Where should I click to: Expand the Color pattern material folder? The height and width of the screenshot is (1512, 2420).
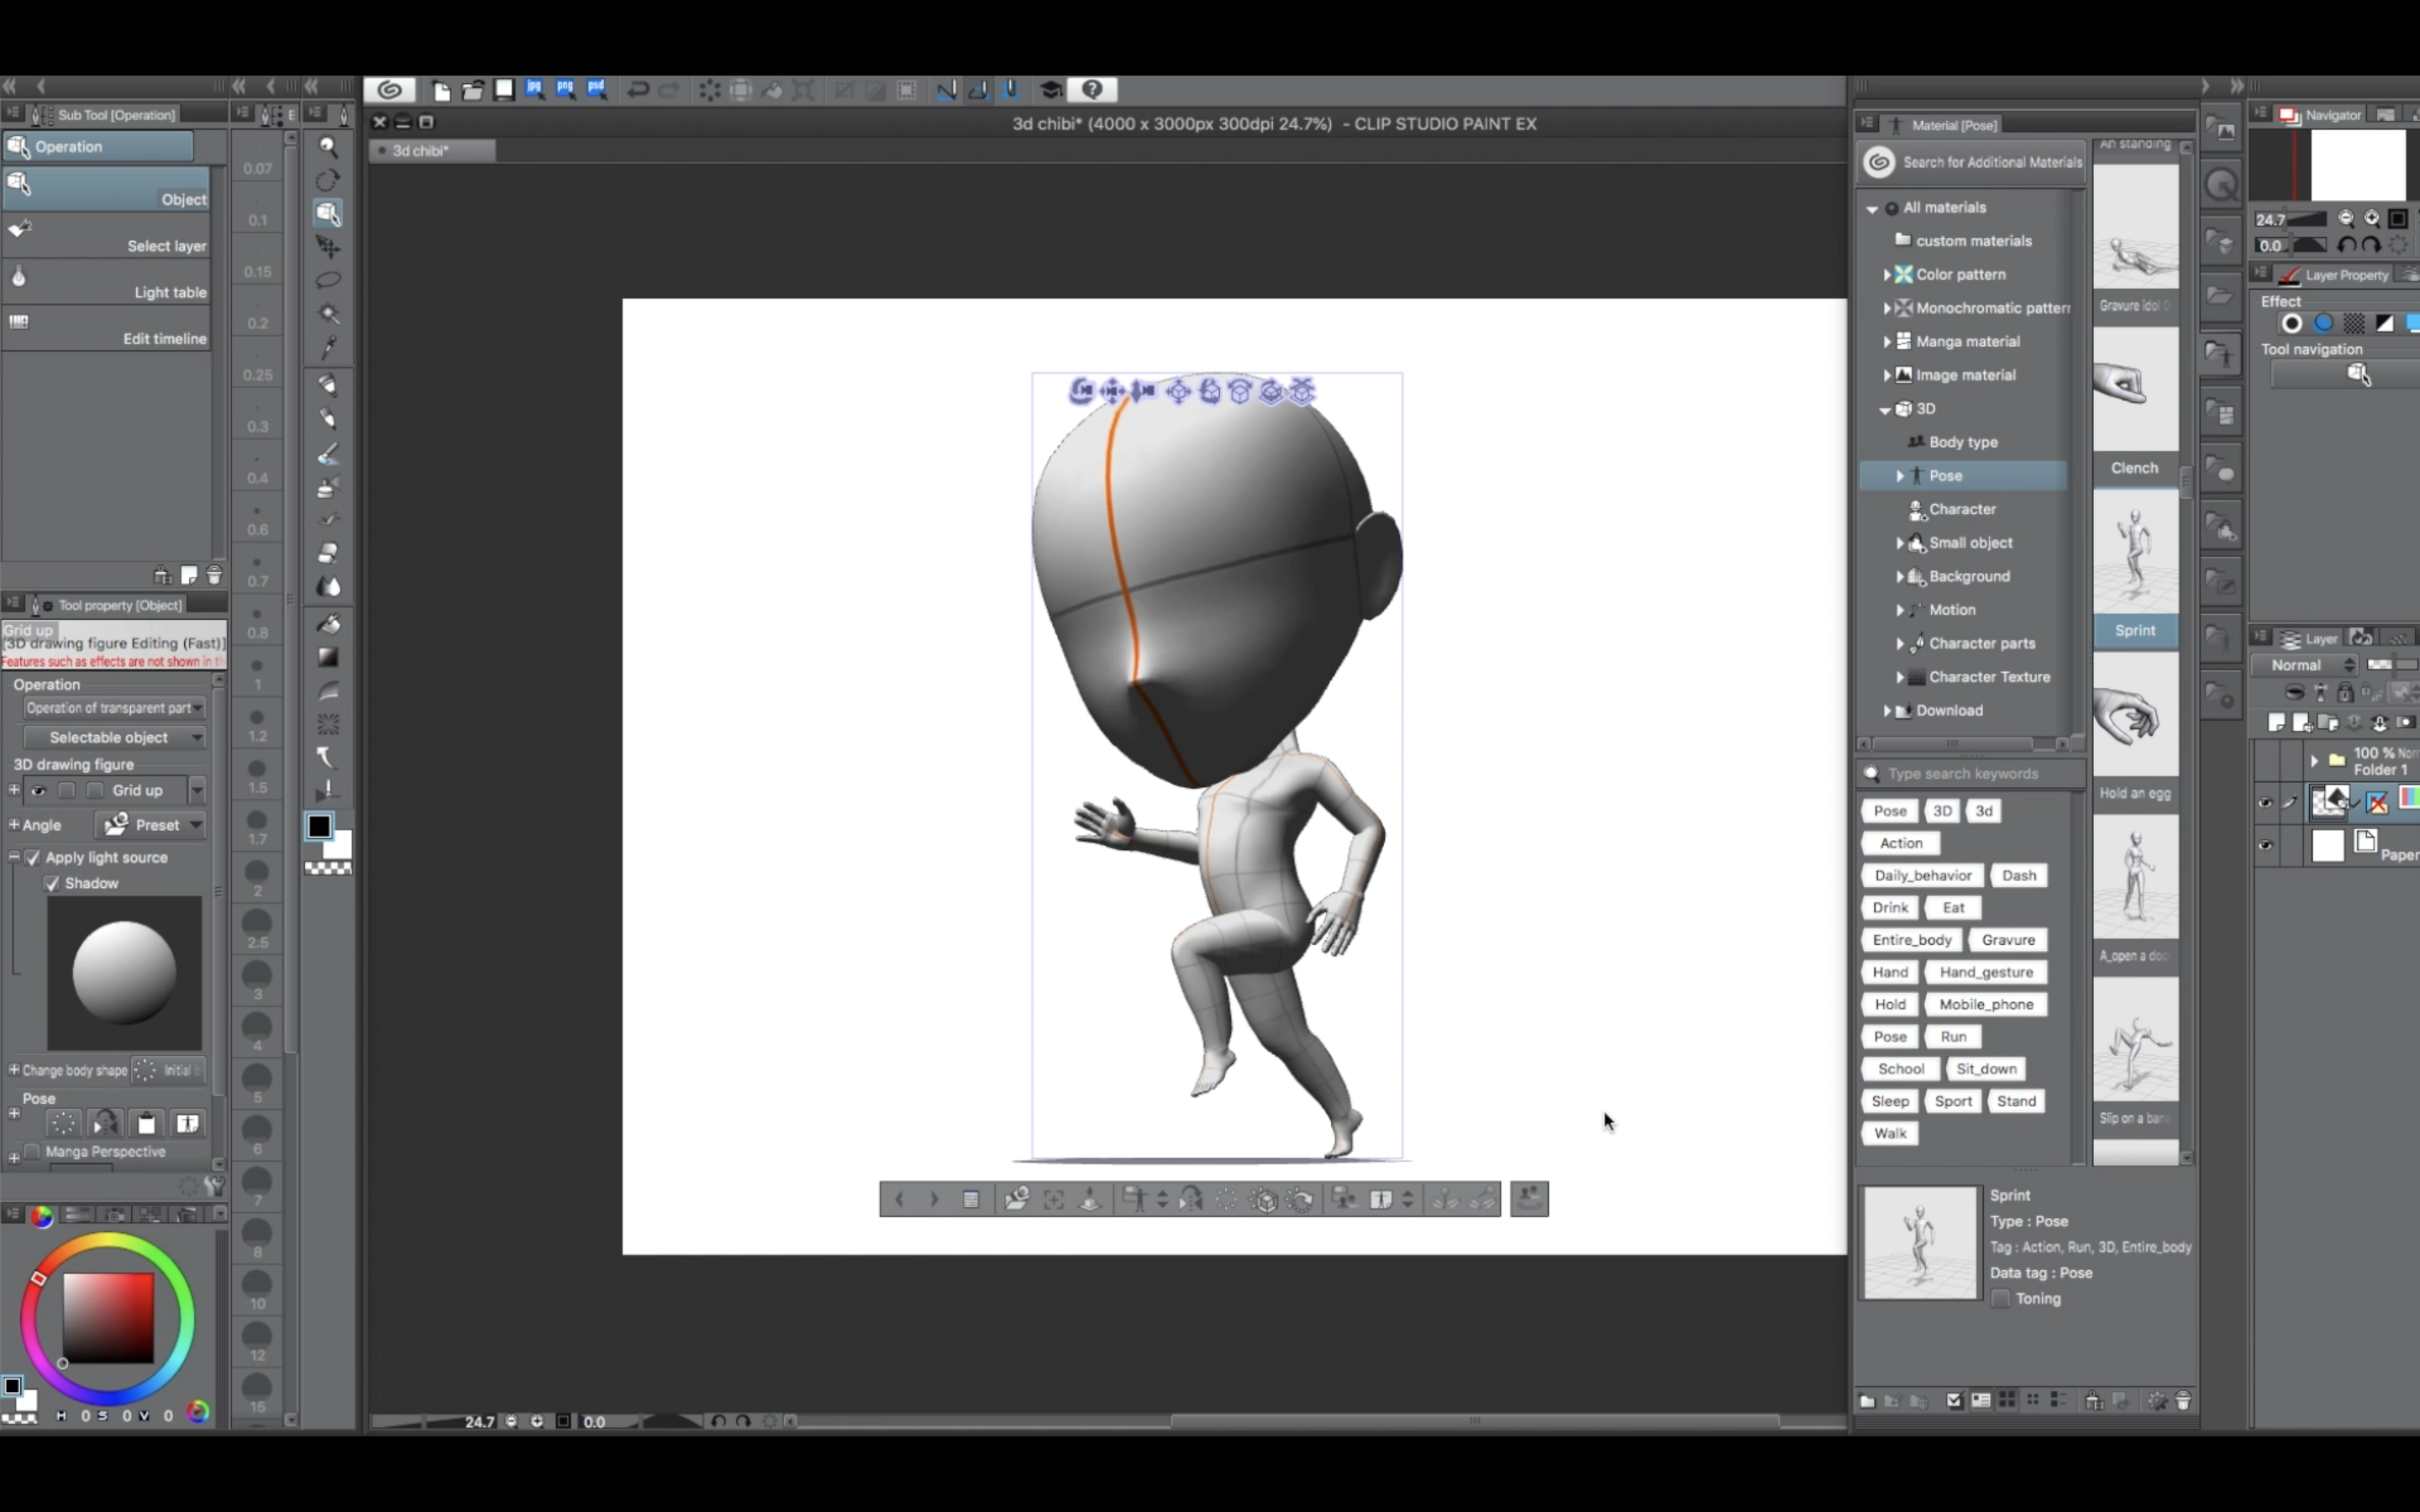click(x=1887, y=274)
